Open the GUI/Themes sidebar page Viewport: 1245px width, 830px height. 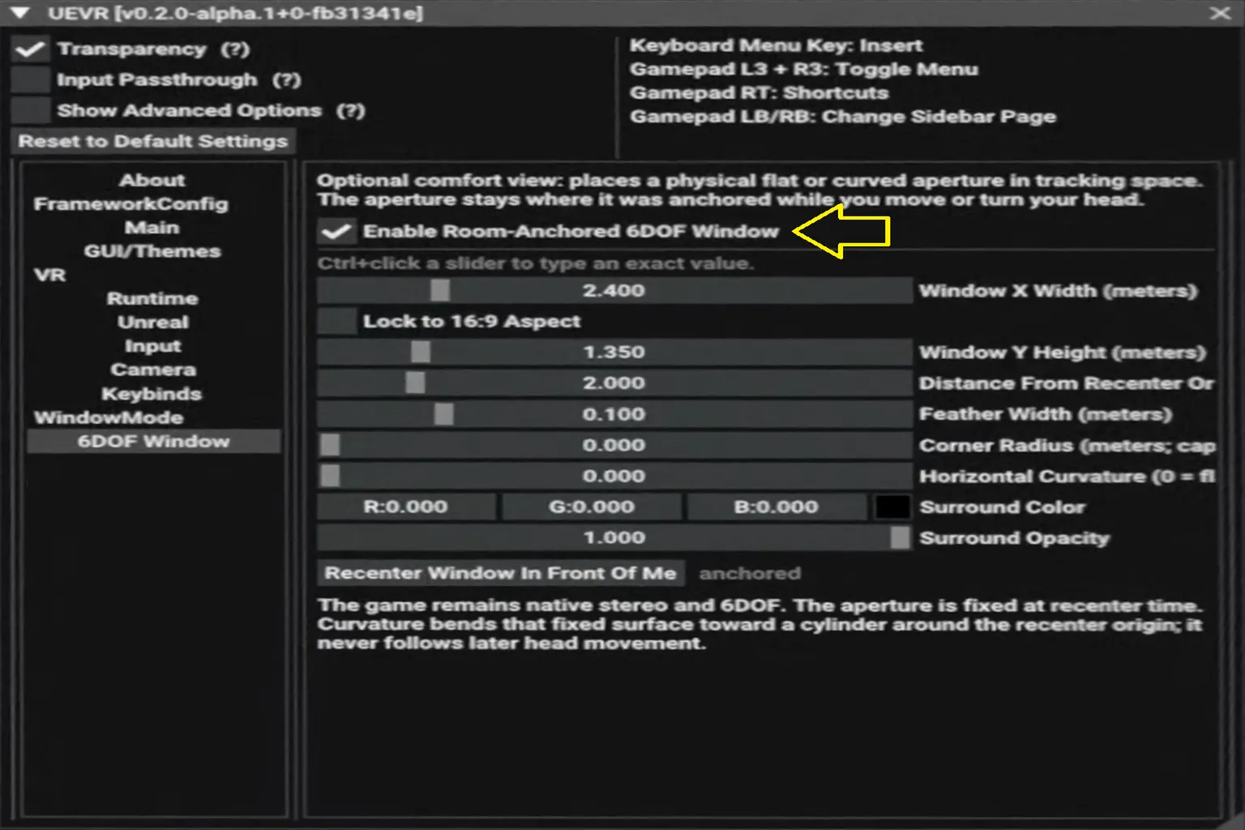pos(152,251)
